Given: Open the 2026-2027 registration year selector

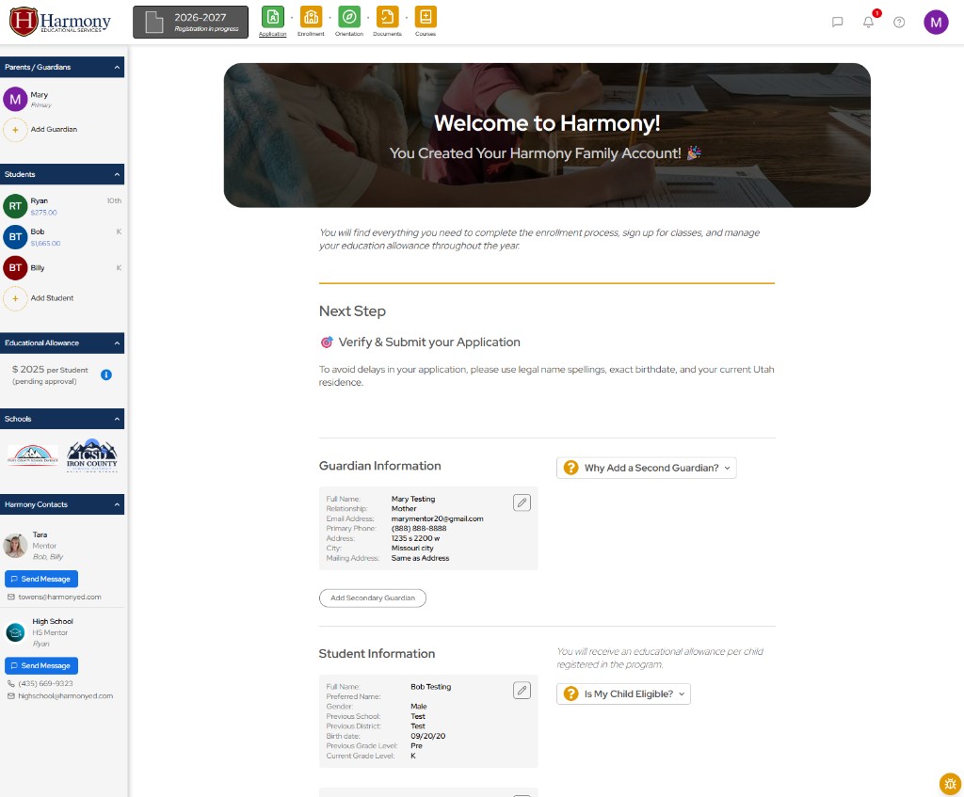Looking at the screenshot, I should pyautogui.click(x=190, y=23).
